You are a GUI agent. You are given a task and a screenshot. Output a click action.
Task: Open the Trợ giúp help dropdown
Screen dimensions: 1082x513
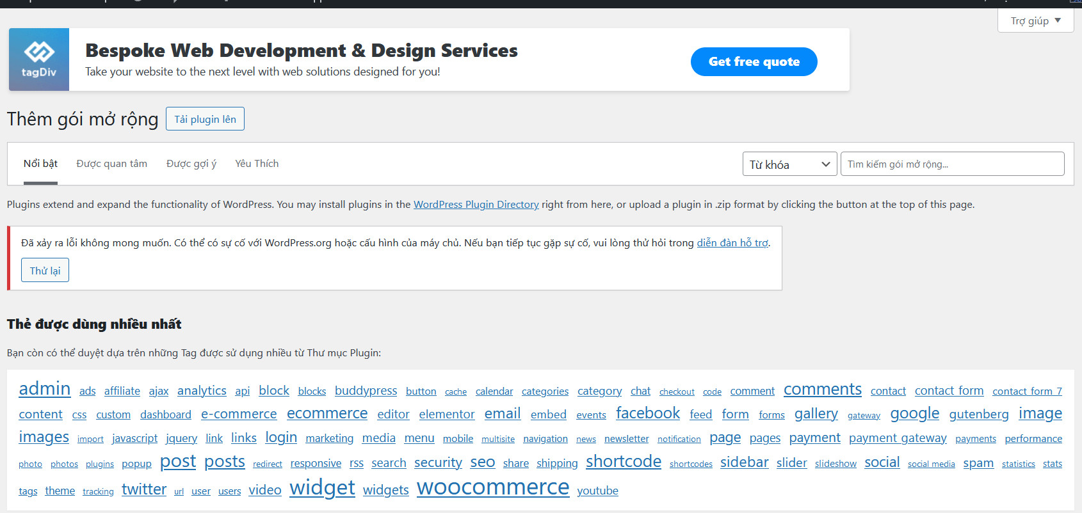(x=1035, y=20)
